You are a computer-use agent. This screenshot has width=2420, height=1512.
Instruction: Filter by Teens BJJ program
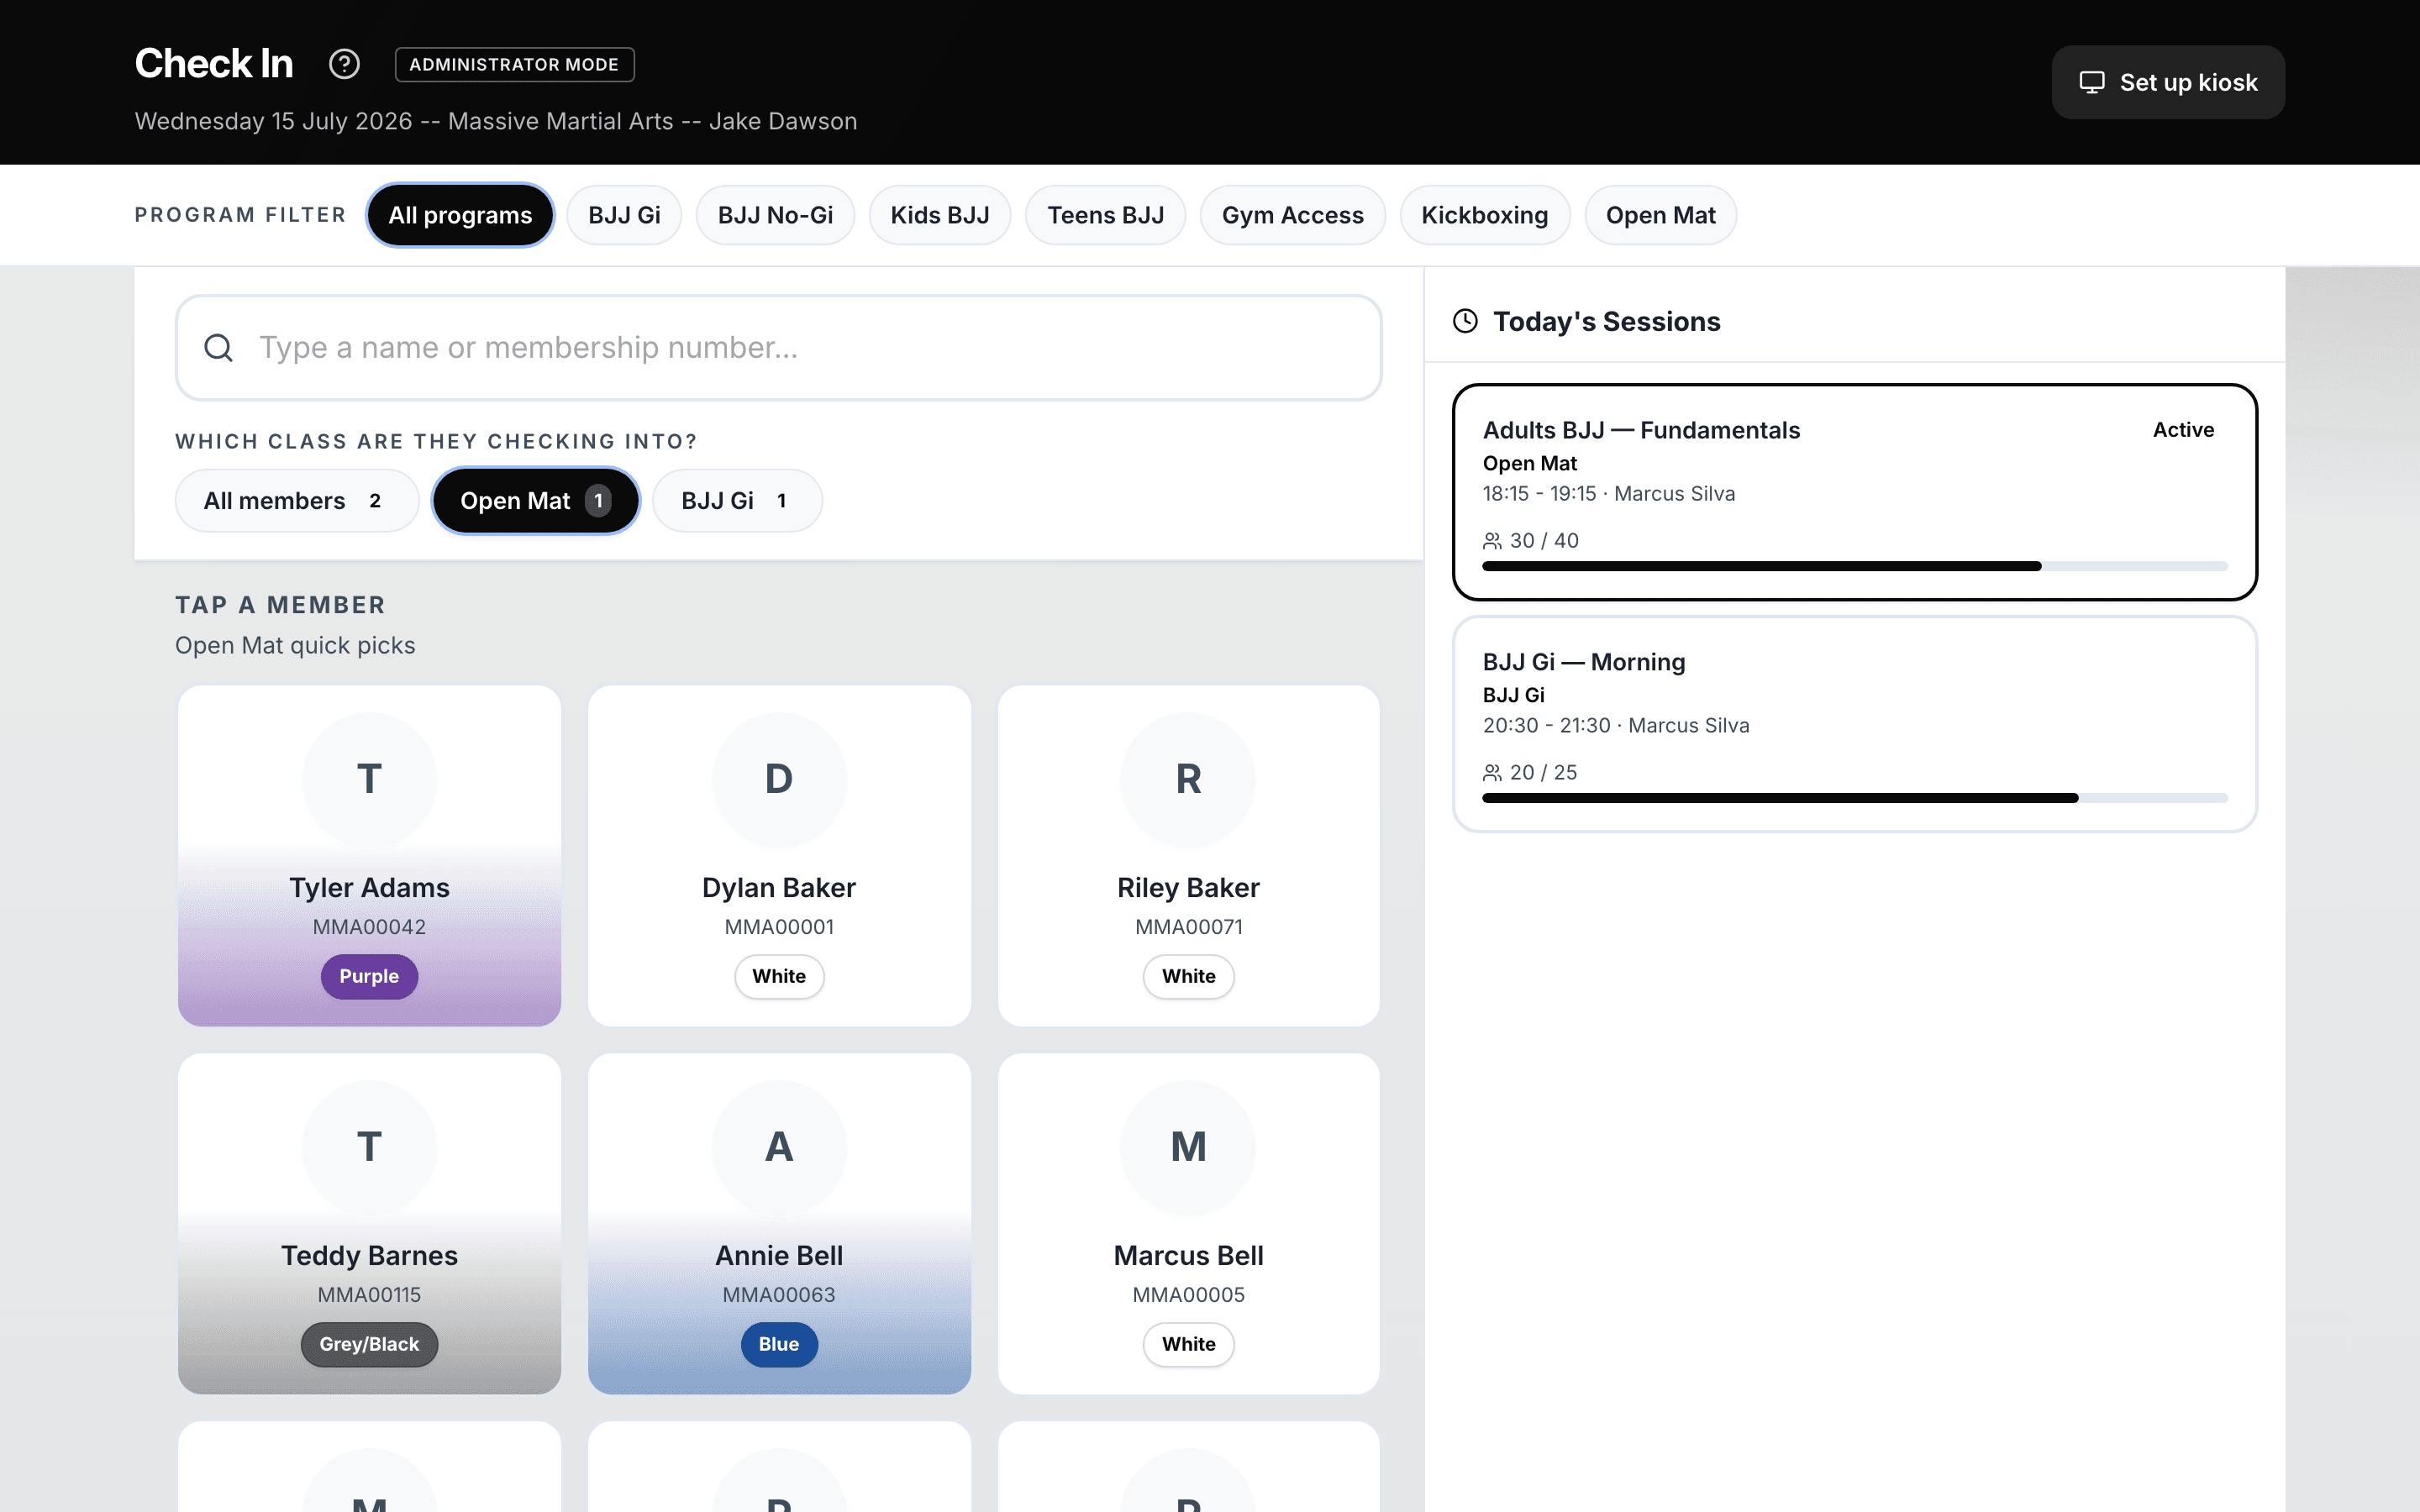pos(1105,215)
